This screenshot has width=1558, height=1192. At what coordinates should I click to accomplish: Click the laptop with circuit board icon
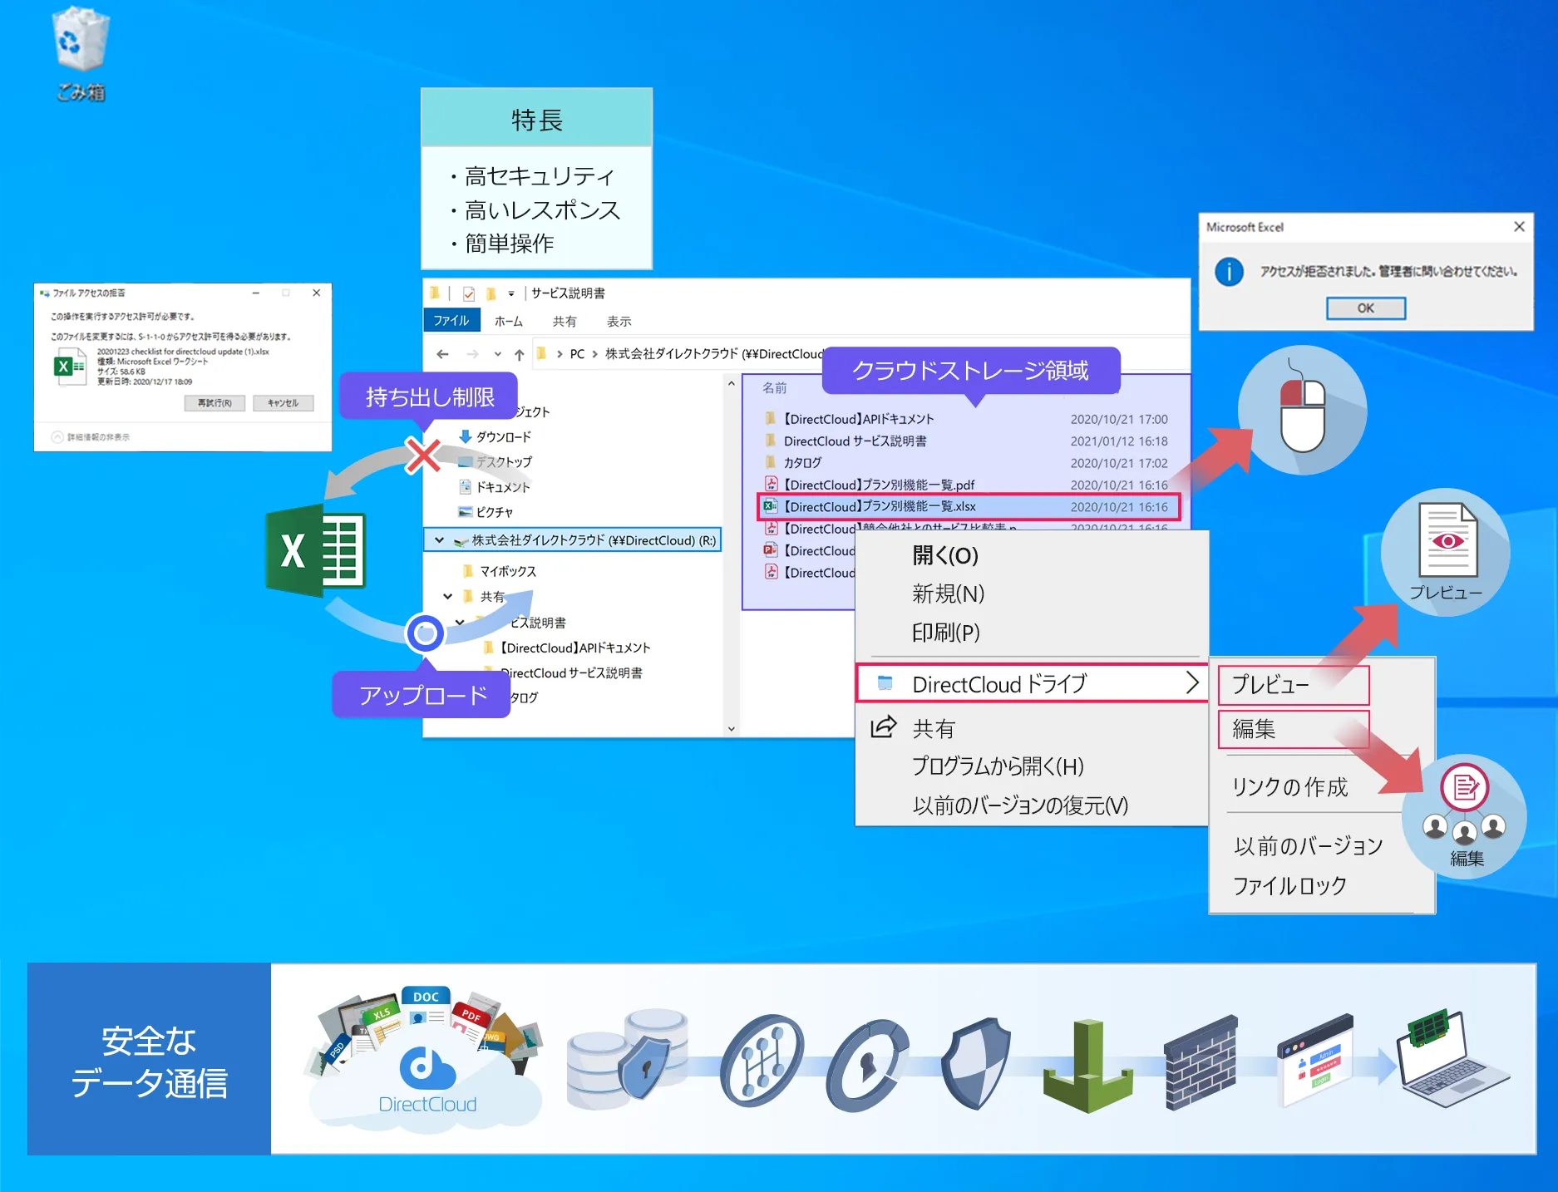coord(1453,1060)
